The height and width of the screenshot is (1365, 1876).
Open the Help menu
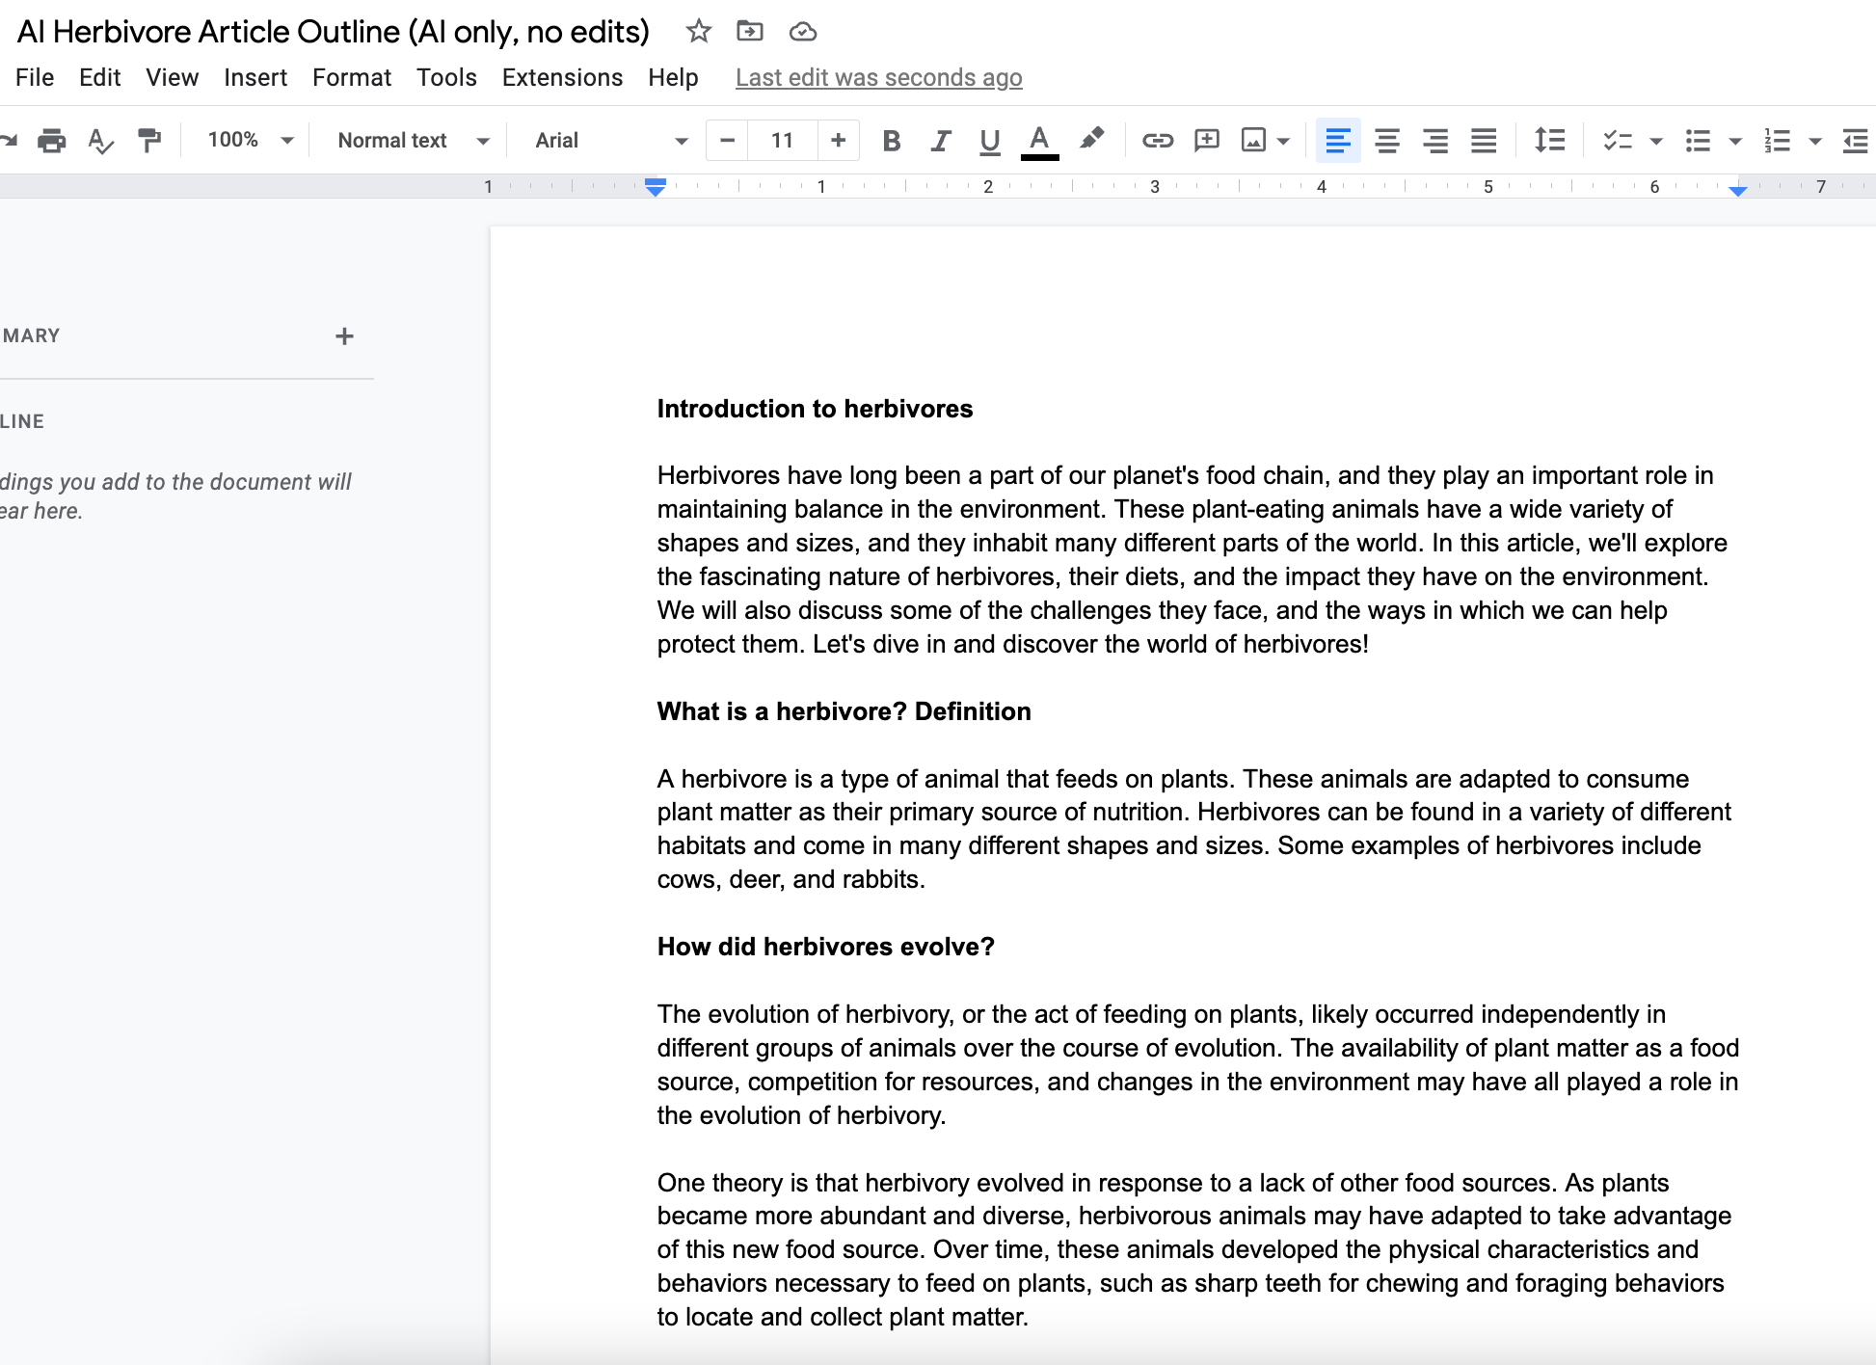click(673, 77)
